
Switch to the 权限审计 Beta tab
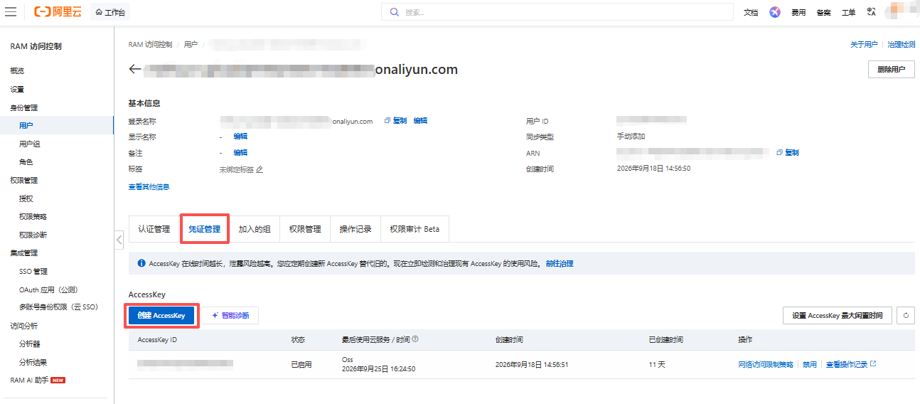pyautogui.click(x=414, y=229)
